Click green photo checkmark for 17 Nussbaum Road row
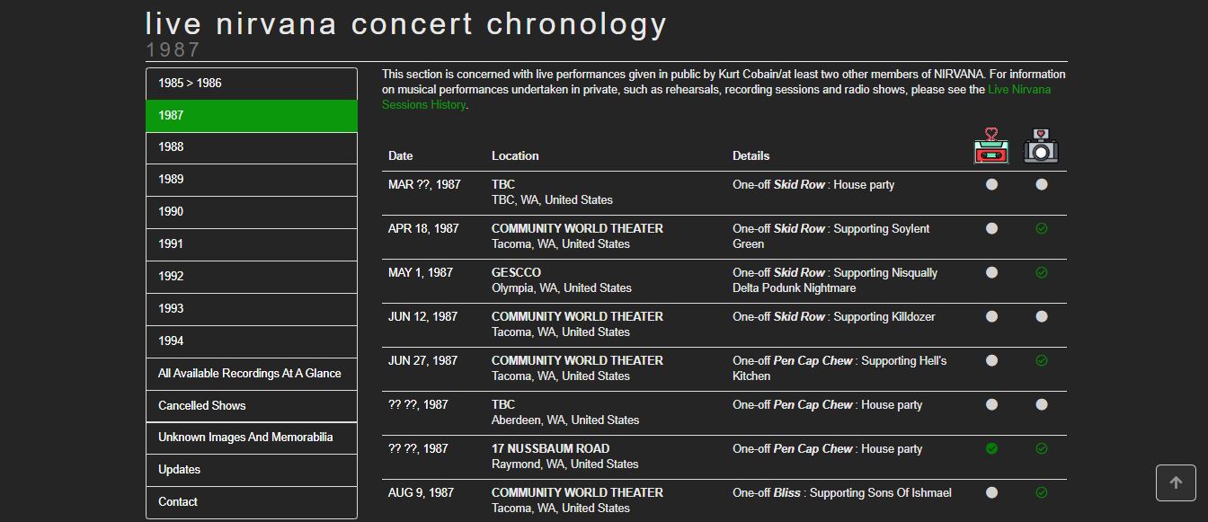The image size is (1208, 522). click(x=1041, y=448)
